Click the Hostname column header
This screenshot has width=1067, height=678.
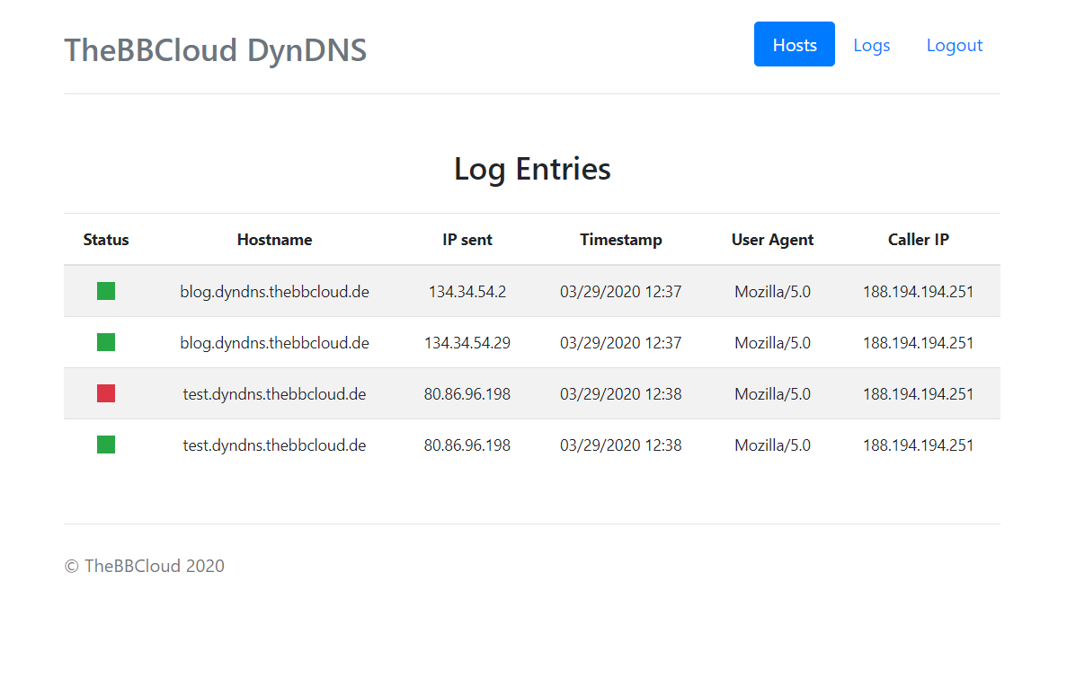[x=274, y=240]
